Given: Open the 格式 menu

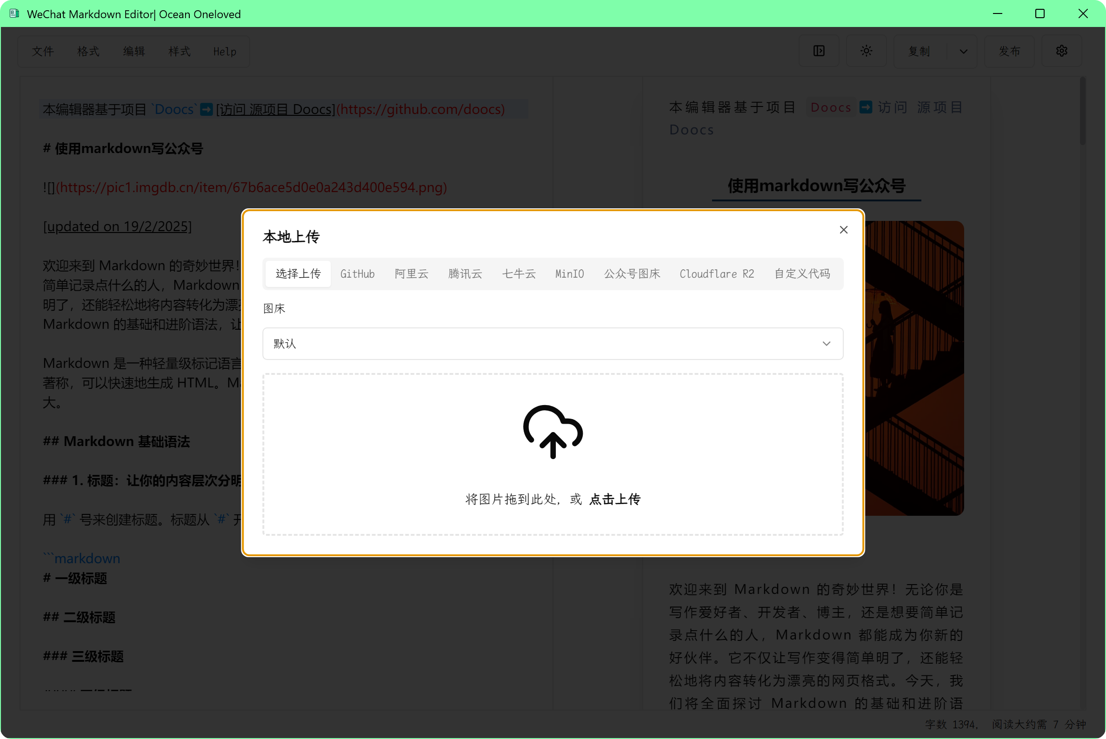Looking at the screenshot, I should pos(88,51).
